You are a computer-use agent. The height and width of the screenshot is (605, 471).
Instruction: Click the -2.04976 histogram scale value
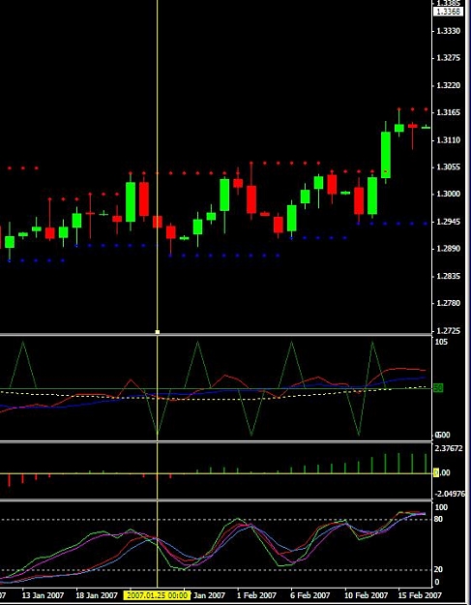click(450, 494)
